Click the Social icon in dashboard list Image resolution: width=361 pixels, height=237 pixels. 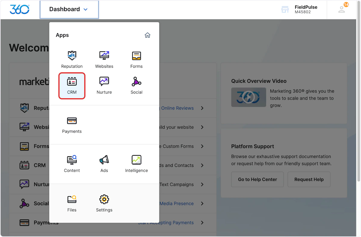24,203
